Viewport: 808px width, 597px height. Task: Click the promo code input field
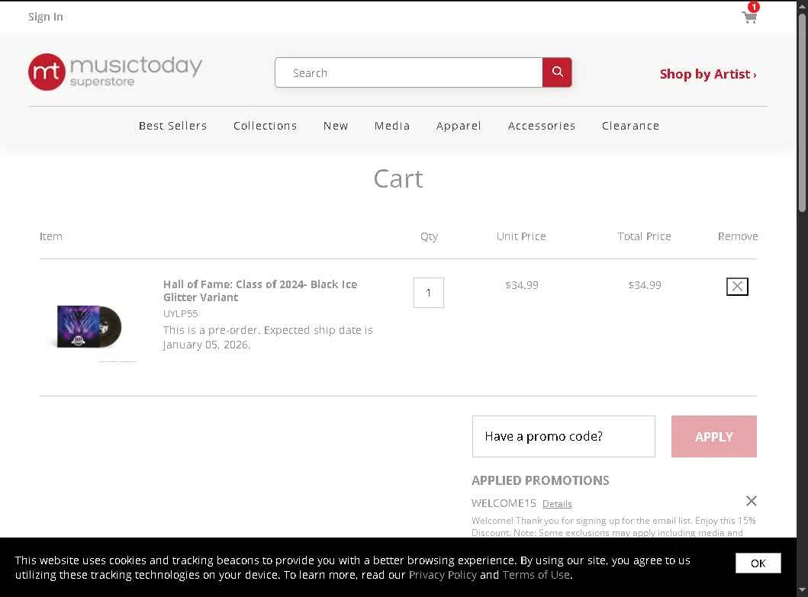(x=563, y=436)
